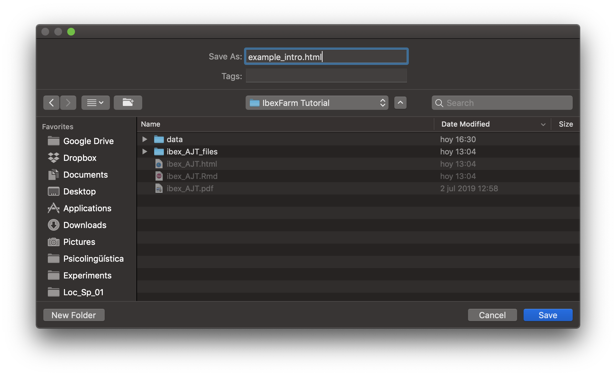Cancel the save dialog

tap(492, 315)
